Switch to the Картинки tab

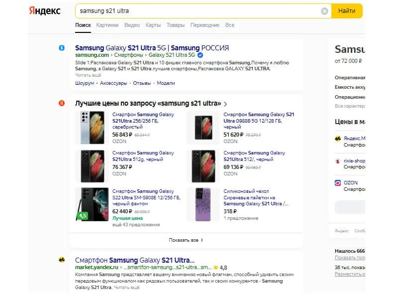[107, 25]
